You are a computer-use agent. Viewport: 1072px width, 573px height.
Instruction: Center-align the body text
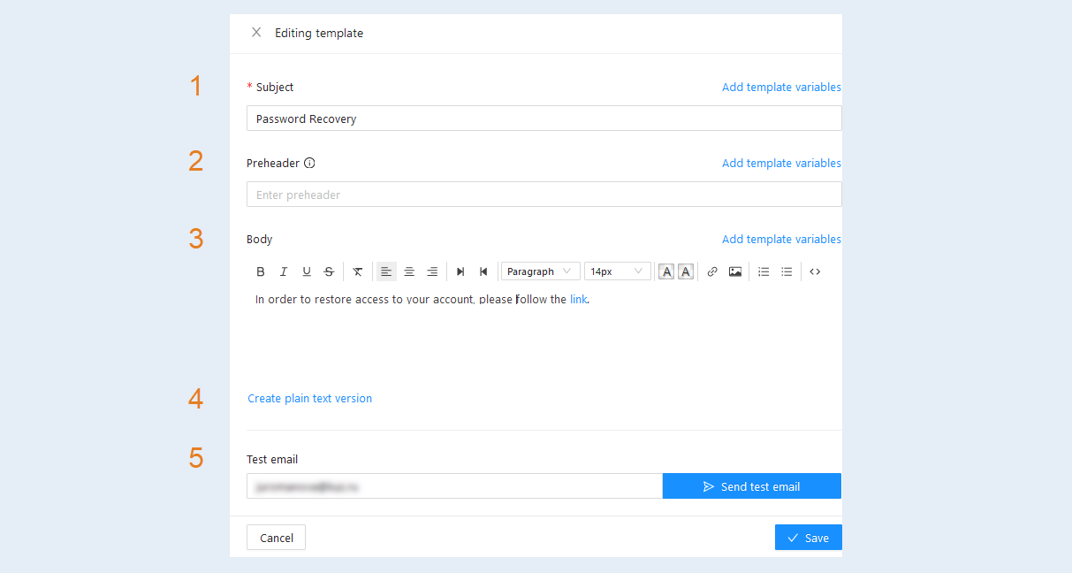click(409, 271)
